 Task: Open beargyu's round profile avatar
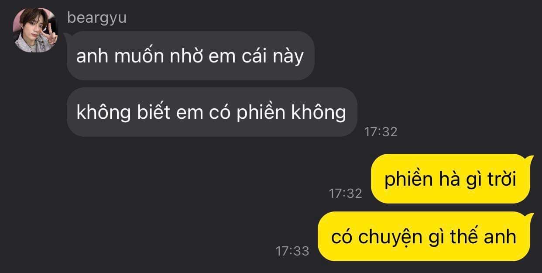click(36, 31)
